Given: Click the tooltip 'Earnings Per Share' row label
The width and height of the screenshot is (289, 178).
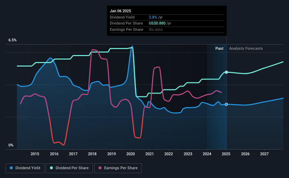Looking at the screenshot, I should pos(126,29).
